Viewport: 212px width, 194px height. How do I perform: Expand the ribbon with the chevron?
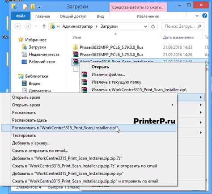pos(197,16)
